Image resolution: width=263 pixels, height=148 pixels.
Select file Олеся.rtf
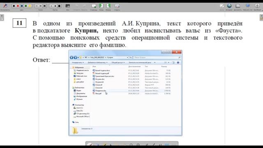[x=97, y=85]
